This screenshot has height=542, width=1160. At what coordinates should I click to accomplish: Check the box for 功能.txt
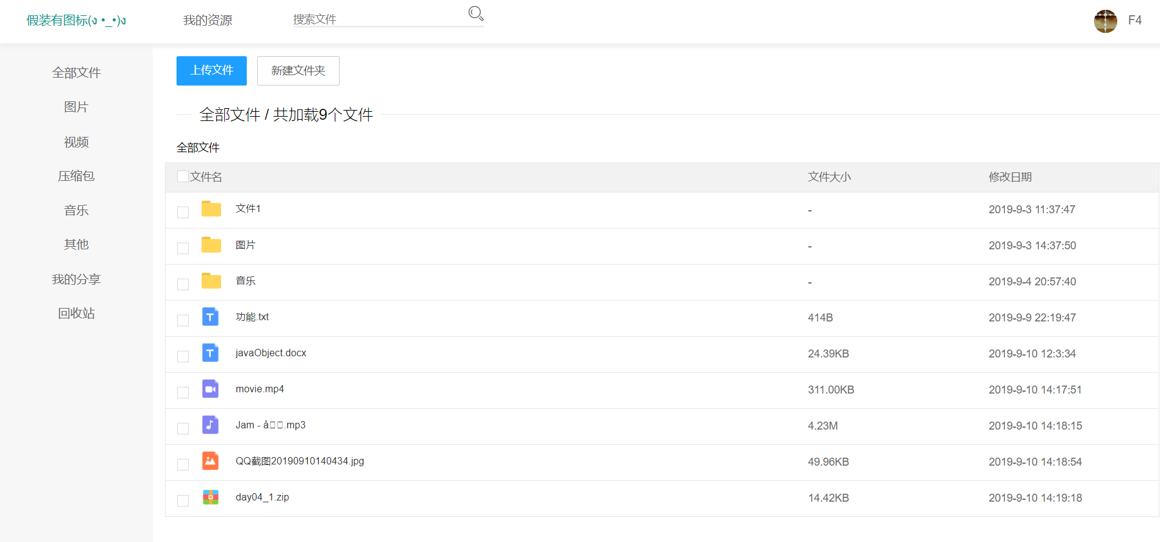tap(183, 320)
